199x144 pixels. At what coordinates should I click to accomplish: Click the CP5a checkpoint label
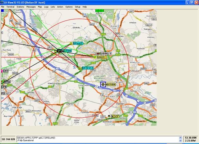point(7,82)
